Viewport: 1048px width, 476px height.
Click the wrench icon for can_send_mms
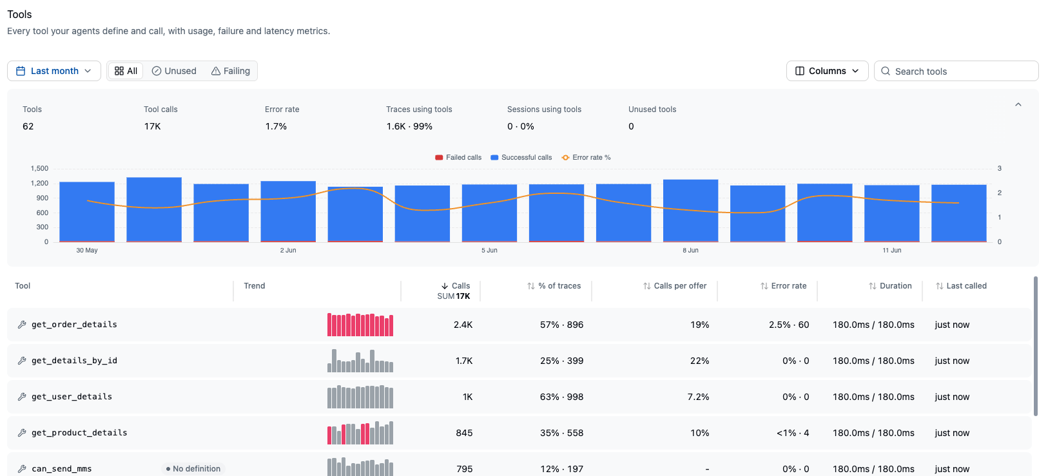(x=22, y=469)
